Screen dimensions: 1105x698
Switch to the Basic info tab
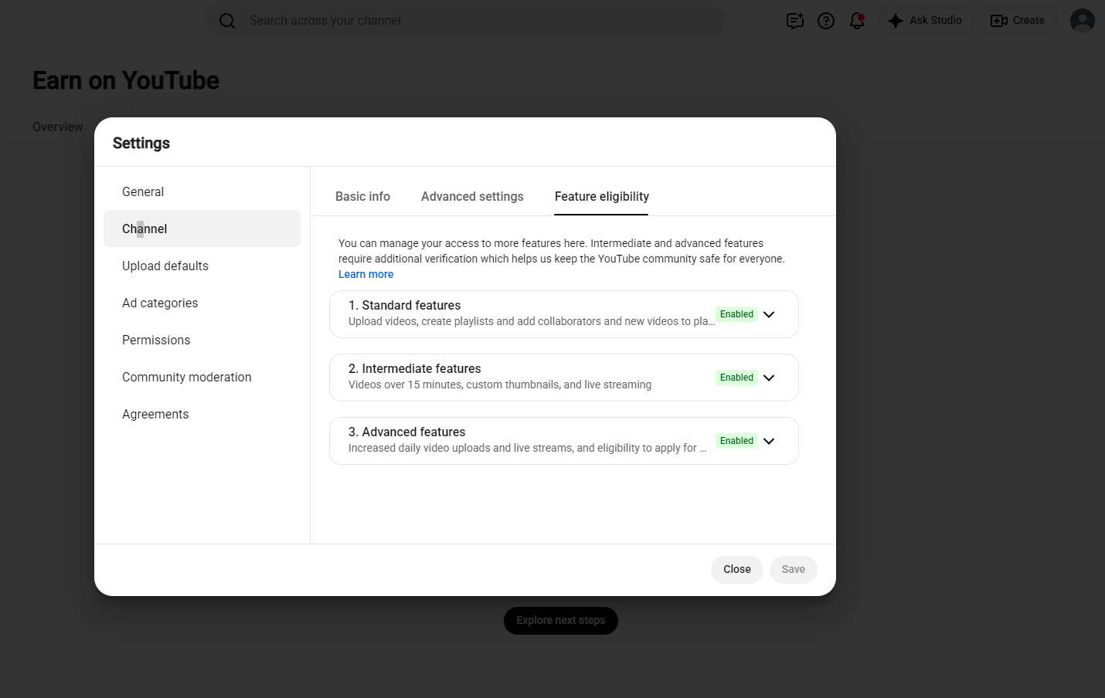[362, 197]
